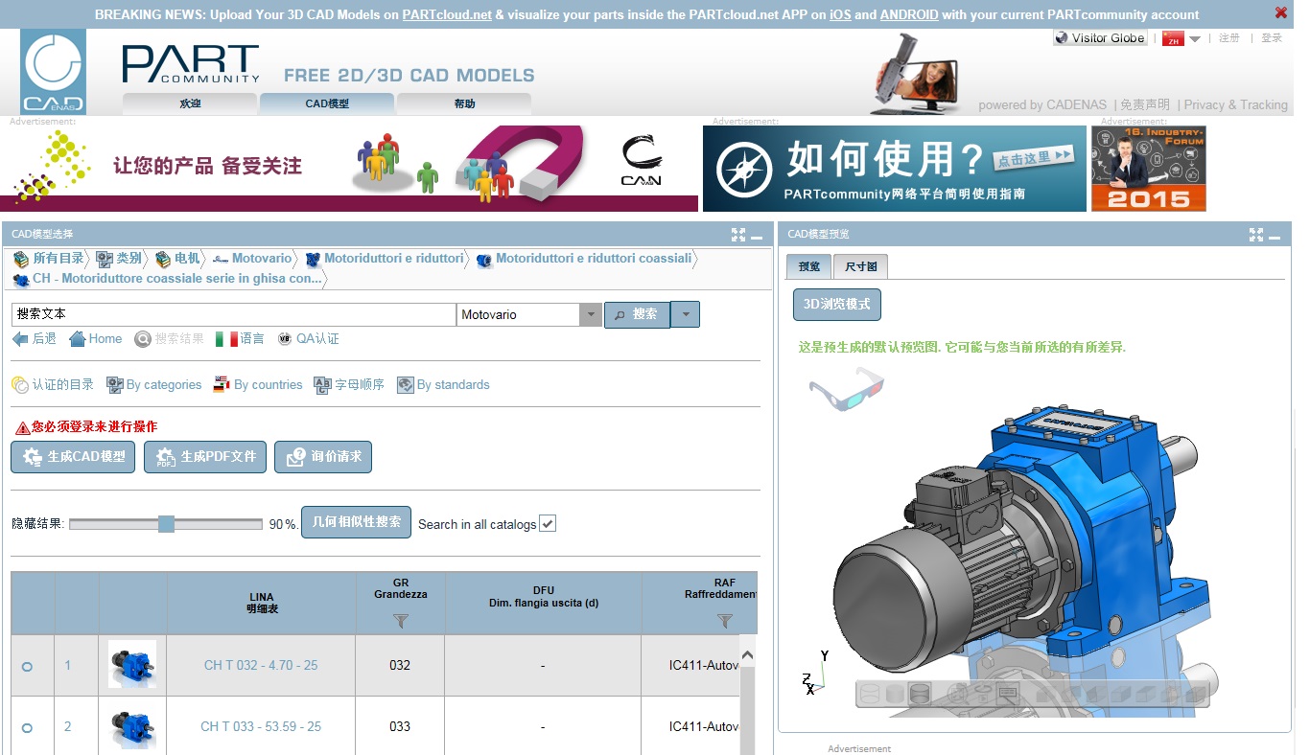Toggle 3D anaglyph glasses mode

click(846, 388)
